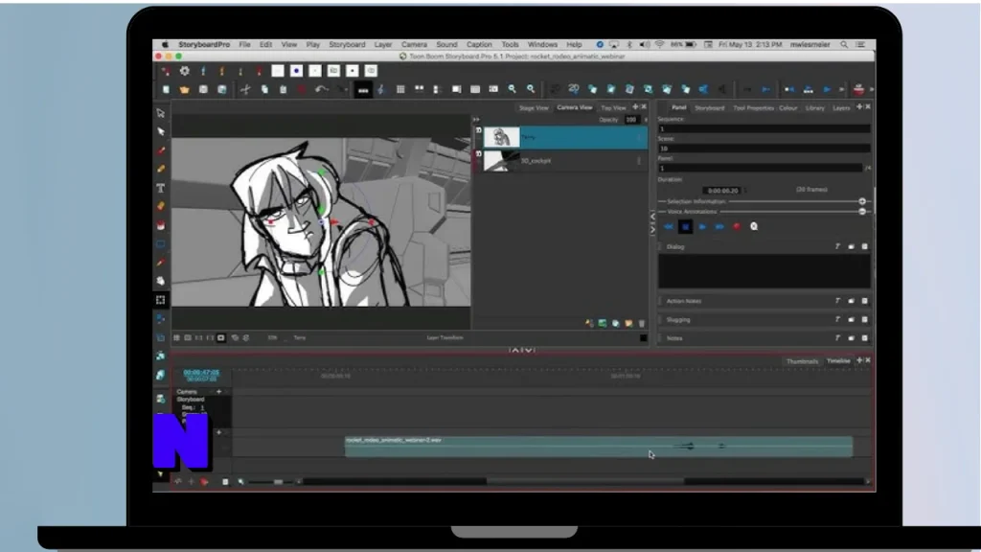Toggle lock on the 3D_cockpit layer
The image size is (981, 552).
pyautogui.click(x=479, y=153)
